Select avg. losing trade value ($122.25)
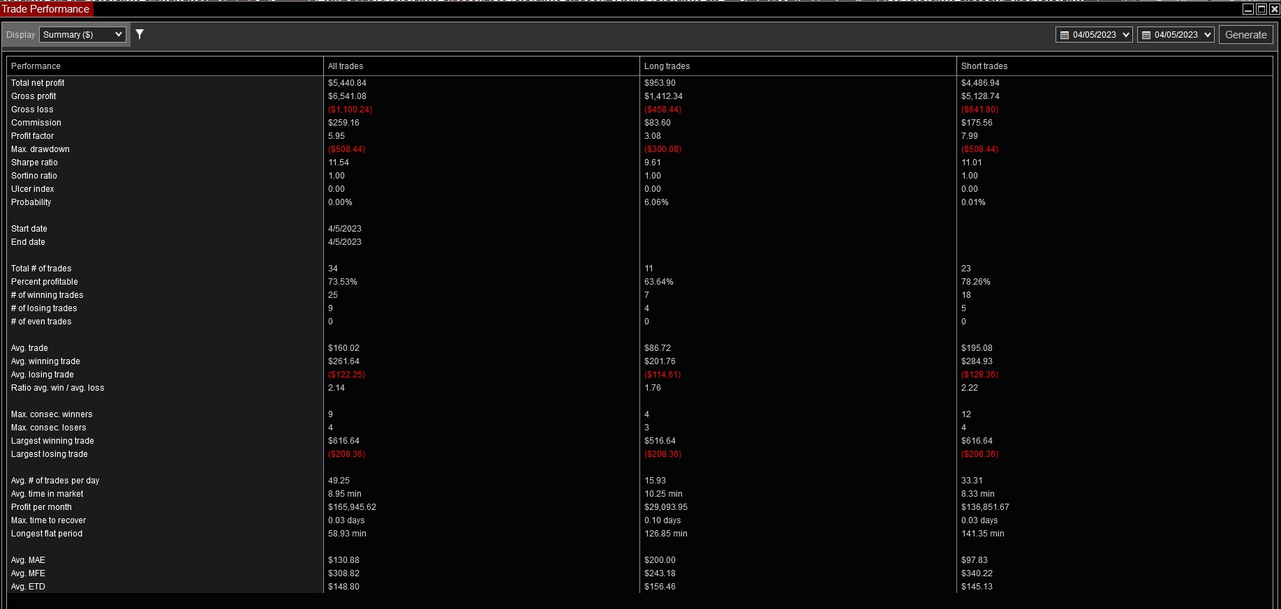The height and width of the screenshot is (609, 1281). (x=346, y=375)
